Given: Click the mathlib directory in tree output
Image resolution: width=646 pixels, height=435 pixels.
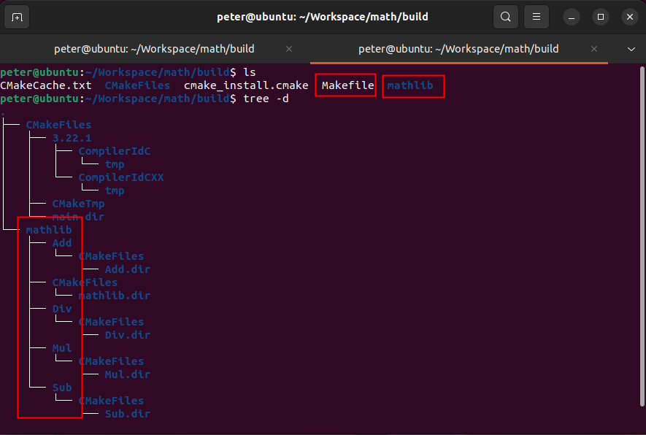Looking at the screenshot, I should [49, 230].
